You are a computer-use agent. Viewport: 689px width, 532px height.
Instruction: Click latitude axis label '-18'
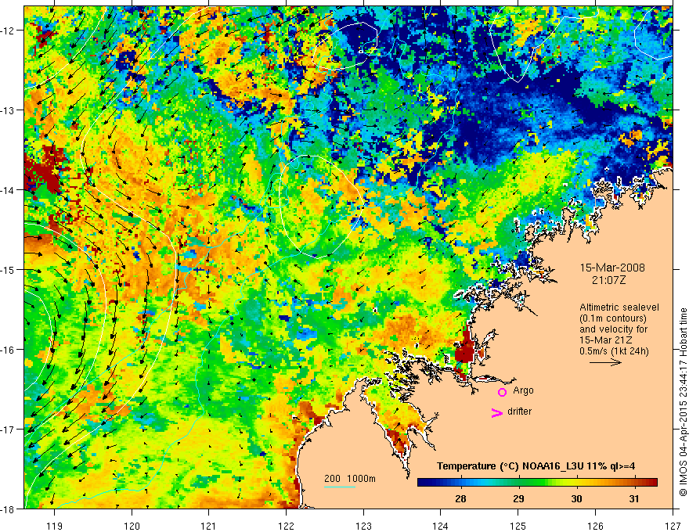coord(8,509)
